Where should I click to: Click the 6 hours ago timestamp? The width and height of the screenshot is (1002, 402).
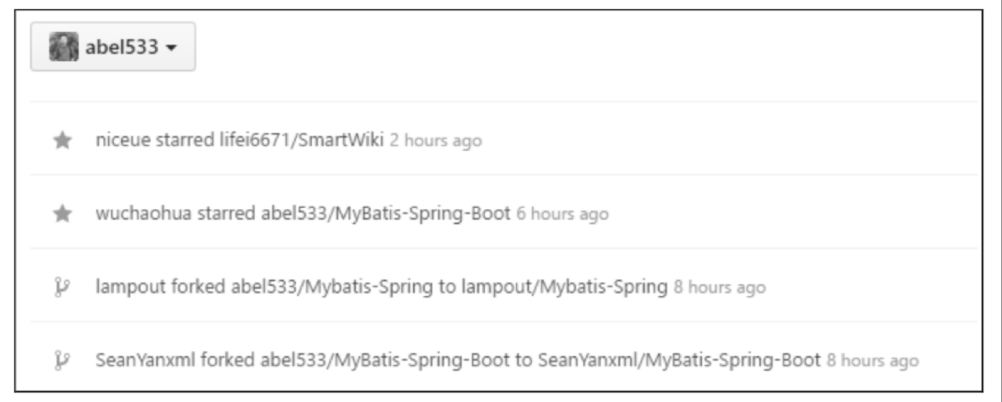(562, 214)
